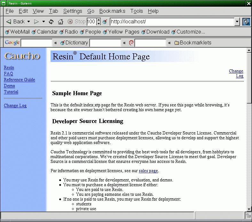Click the Galeon spinner logo icon
The image size is (252, 222).
(x=246, y=22)
